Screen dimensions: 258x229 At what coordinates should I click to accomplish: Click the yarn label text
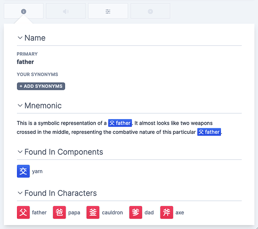(37, 171)
